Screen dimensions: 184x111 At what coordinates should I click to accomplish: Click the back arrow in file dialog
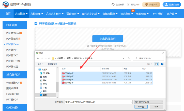point(38,58)
